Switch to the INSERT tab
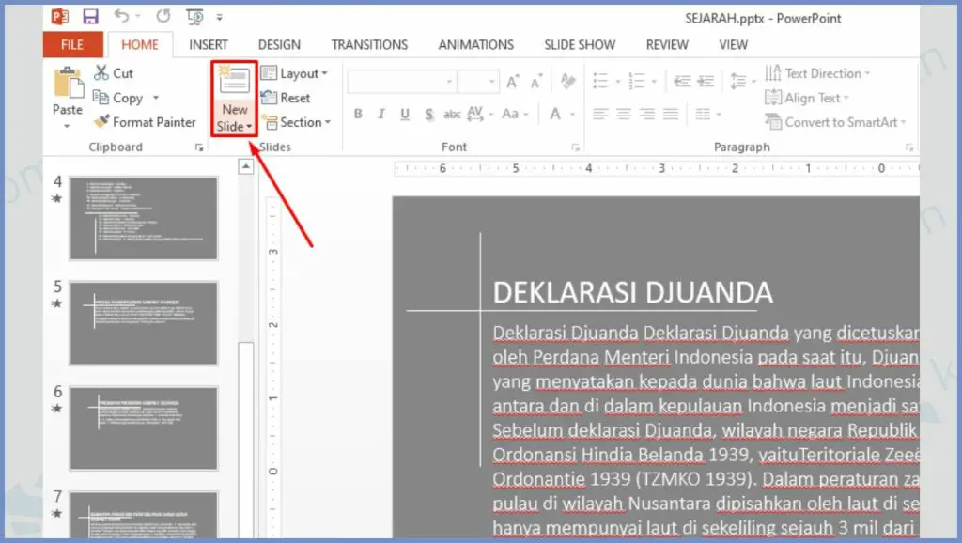 click(208, 45)
